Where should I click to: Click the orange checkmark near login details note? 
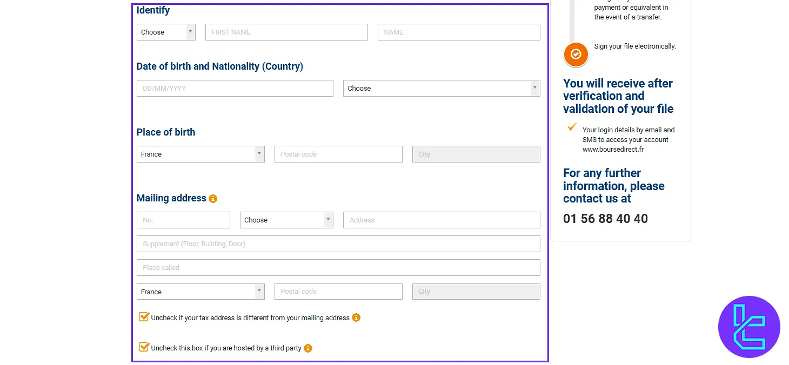pyautogui.click(x=571, y=127)
